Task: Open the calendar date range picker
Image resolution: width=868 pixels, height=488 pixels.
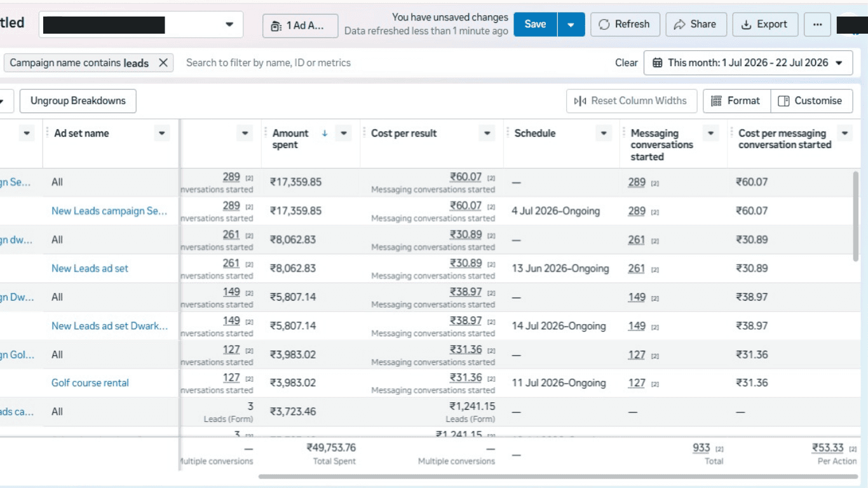Action: pyautogui.click(x=748, y=62)
